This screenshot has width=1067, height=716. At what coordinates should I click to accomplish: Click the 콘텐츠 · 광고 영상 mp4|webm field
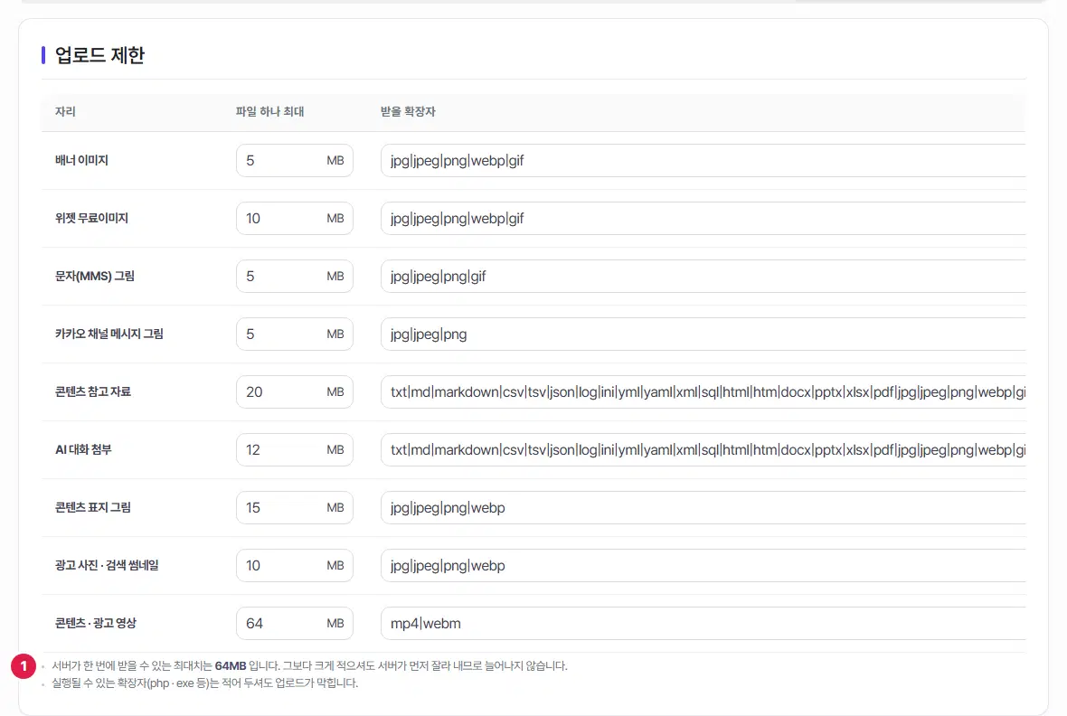[703, 624]
